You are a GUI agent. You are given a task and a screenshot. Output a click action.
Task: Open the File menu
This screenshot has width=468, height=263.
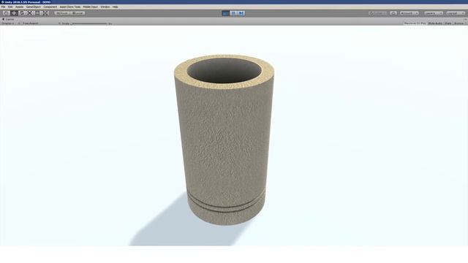pyautogui.click(x=3, y=7)
